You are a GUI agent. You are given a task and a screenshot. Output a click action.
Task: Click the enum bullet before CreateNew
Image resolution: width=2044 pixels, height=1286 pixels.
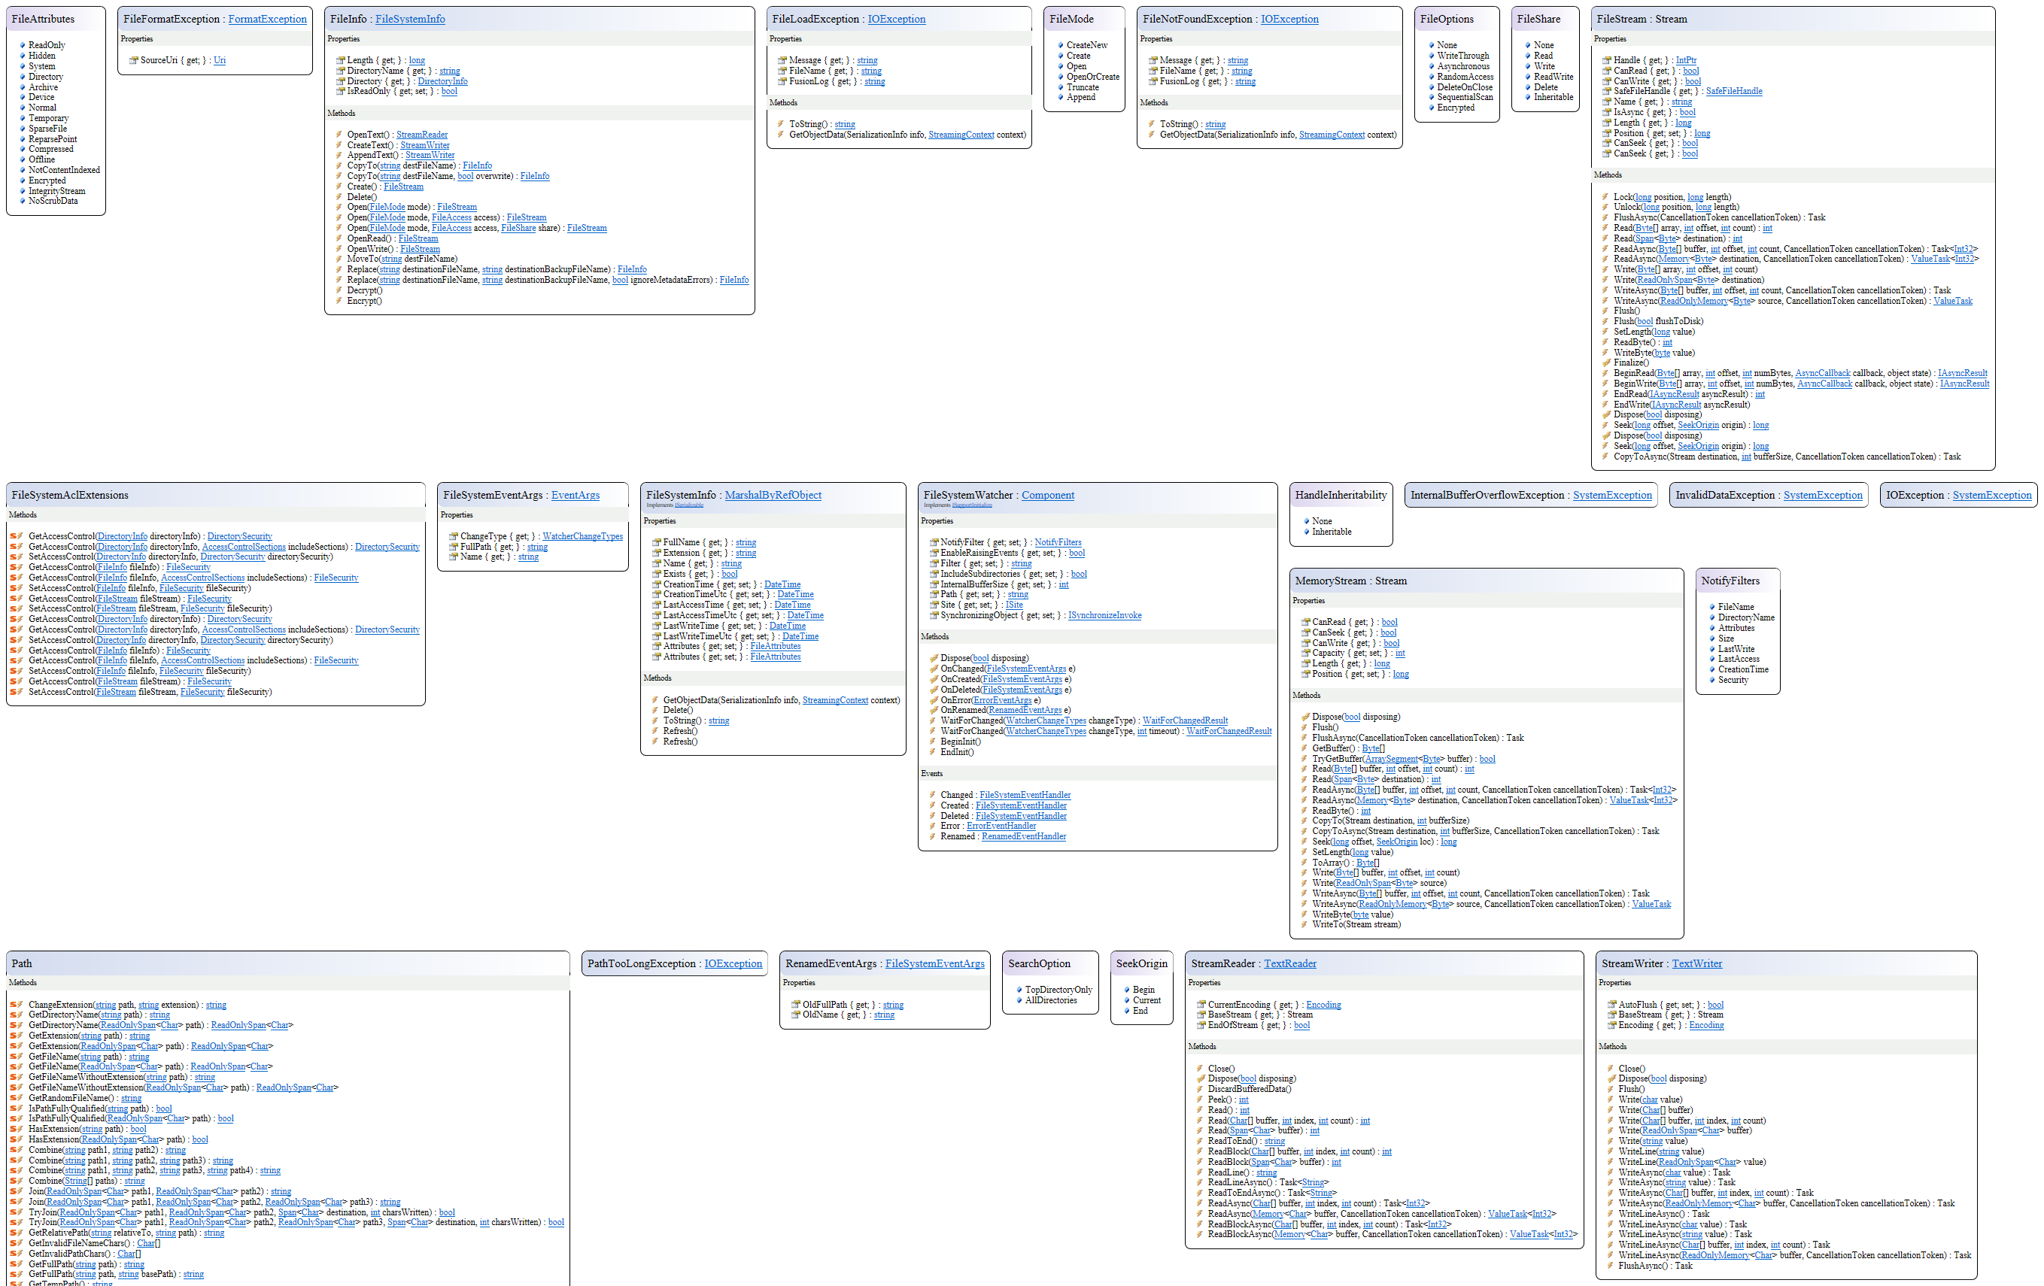click(x=1060, y=45)
